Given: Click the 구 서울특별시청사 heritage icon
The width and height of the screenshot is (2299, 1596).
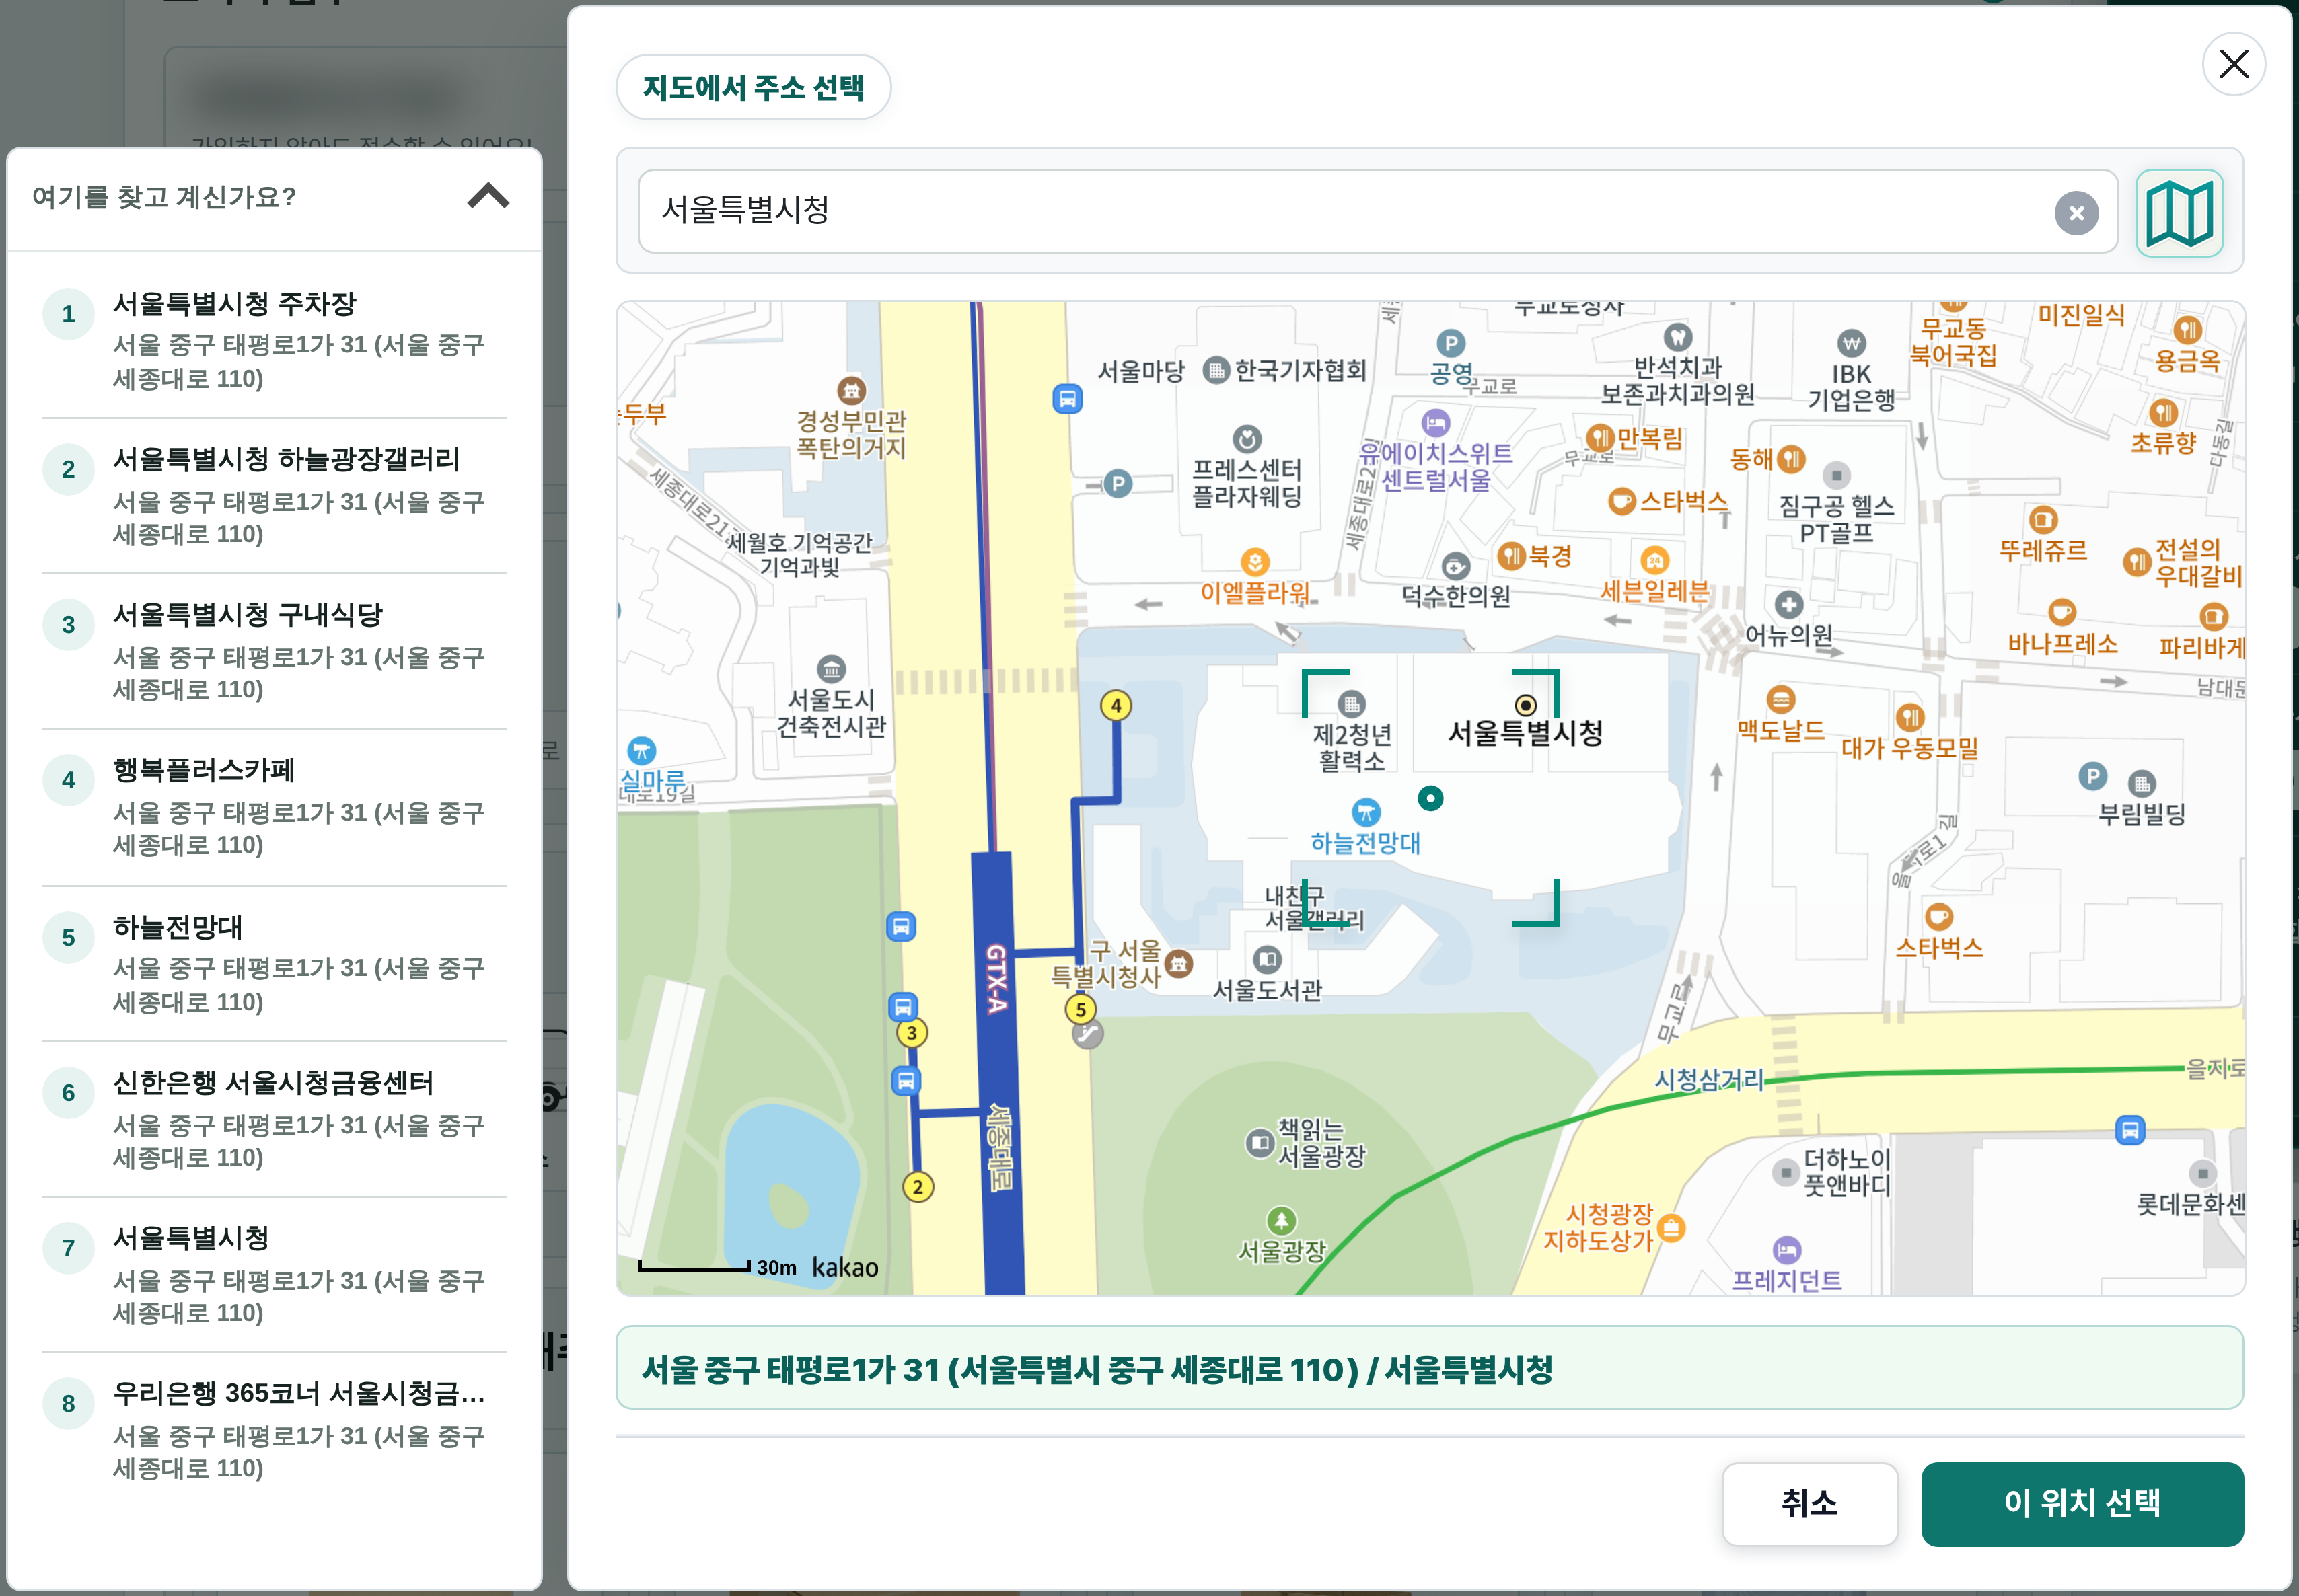Looking at the screenshot, I should coord(1179,963).
